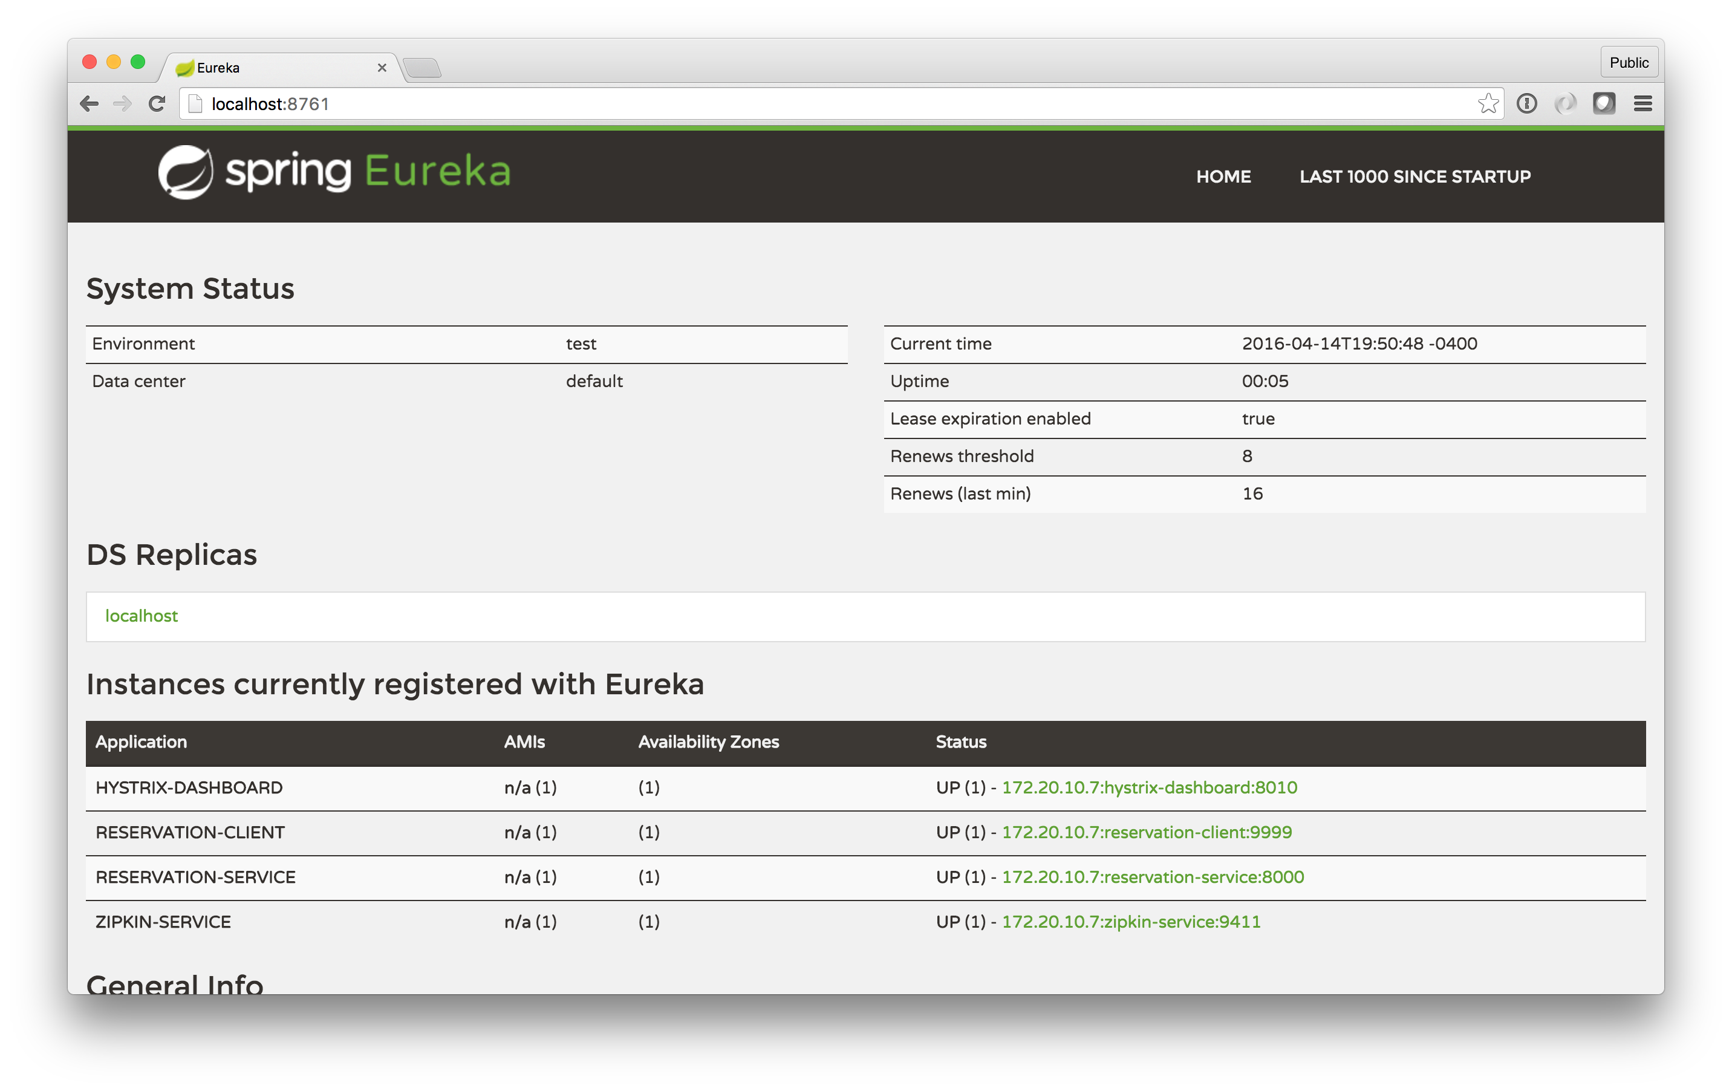The height and width of the screenshot is (1091, 1732).
Task: Open the Chrome hamburger menu
Action: tap(1643, 104)
